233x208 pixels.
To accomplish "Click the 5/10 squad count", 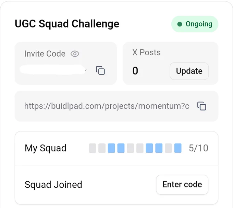I will point(198,148).
